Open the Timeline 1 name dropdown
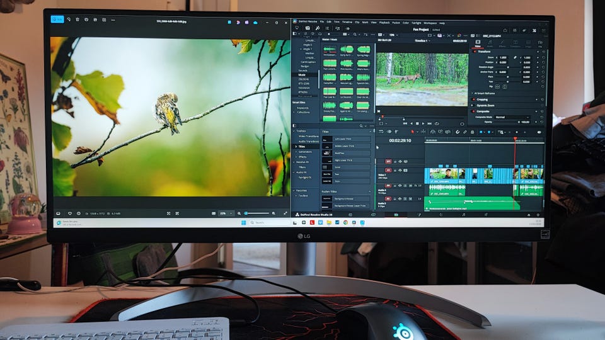This screenshot has height=340, width=605. (422, 40)
